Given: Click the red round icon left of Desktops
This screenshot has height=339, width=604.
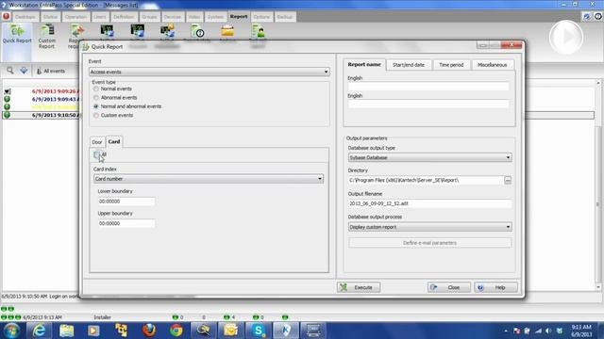Looking at the screenshot, I should tap(6, 17).
